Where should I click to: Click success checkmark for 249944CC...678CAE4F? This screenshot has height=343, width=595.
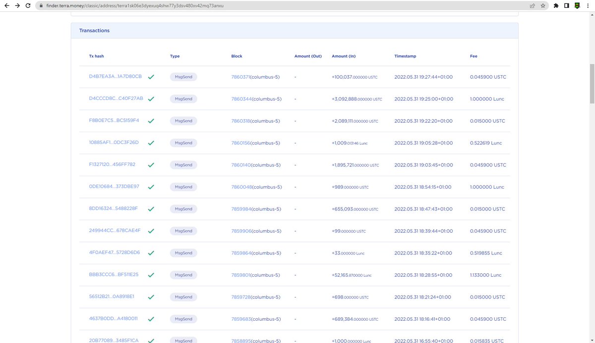(151, 231)
